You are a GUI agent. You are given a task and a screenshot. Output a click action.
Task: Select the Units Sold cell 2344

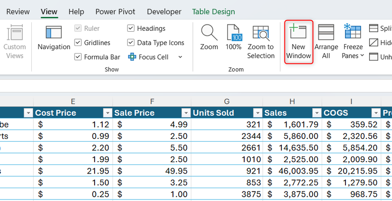227,136
